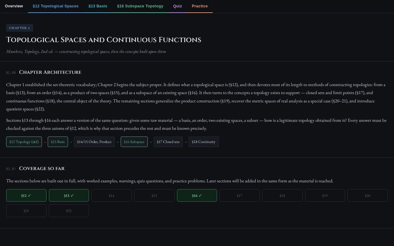Open the Overview tab

(x=14, y=6)
